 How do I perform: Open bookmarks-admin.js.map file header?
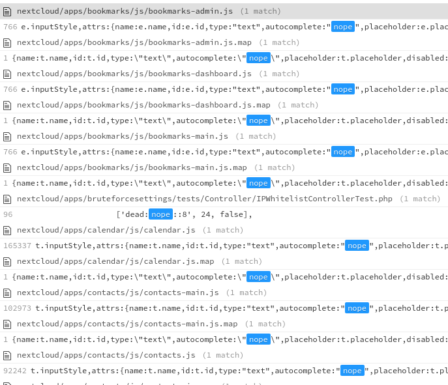[224, 42]
